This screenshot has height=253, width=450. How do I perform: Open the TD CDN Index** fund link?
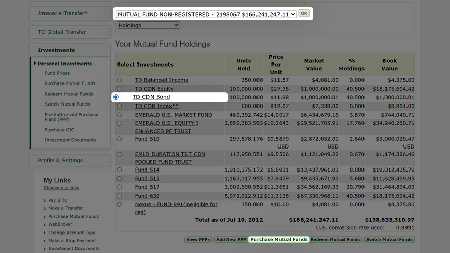click(x=157, y=106)
